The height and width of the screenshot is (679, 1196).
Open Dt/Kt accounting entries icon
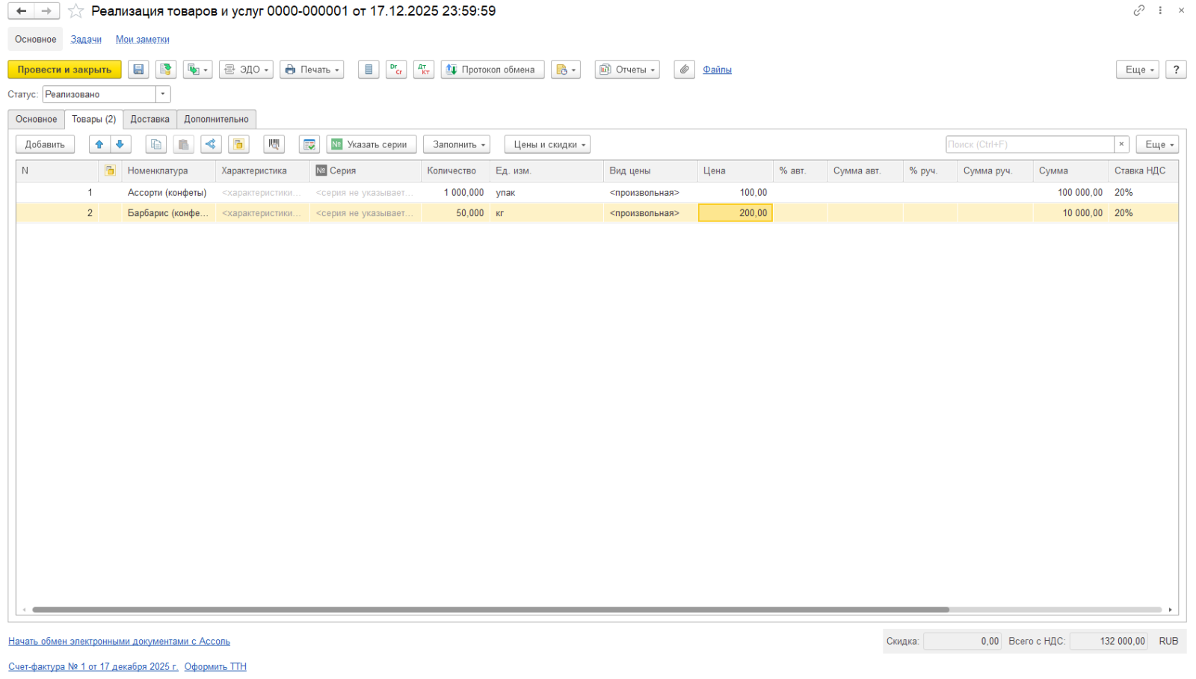[396, 70]
